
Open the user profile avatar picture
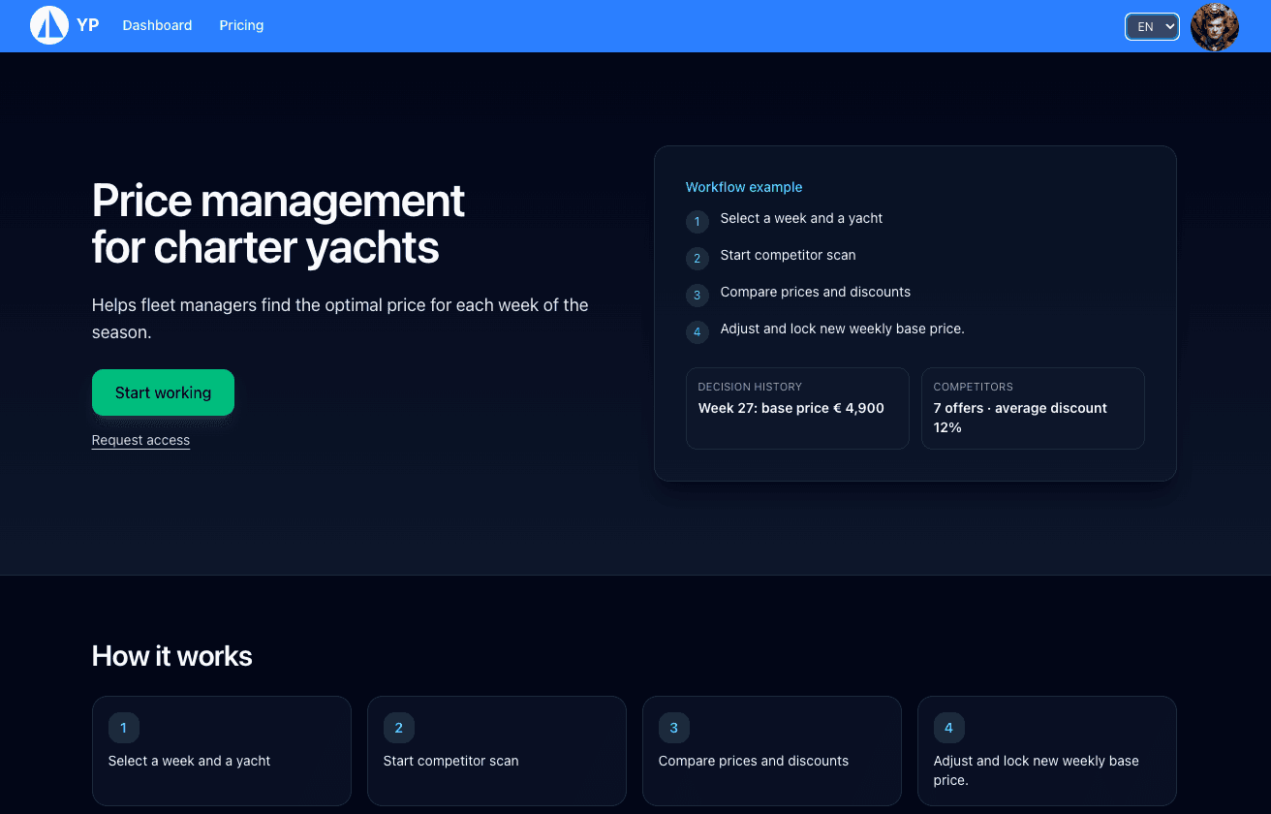tap(1215, 26)
